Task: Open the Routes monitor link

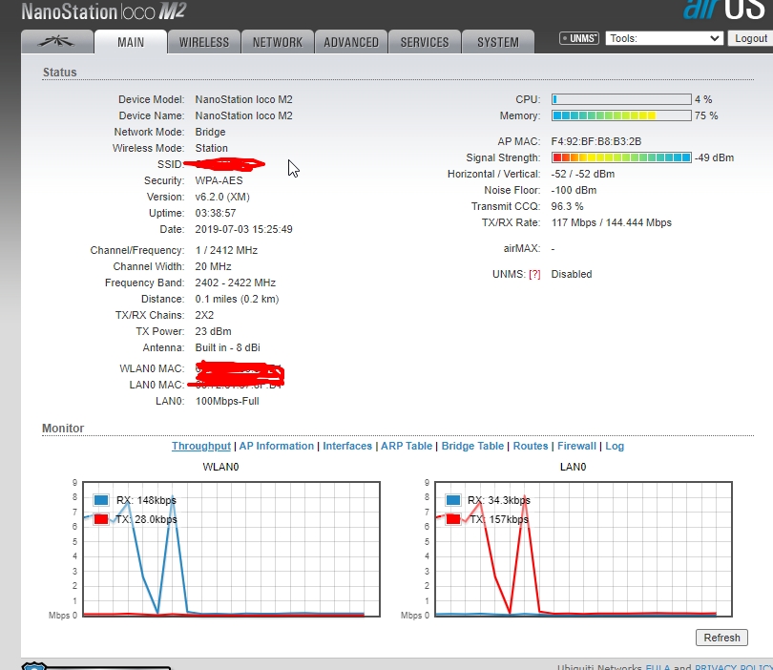Action: [x=531, y=446]
